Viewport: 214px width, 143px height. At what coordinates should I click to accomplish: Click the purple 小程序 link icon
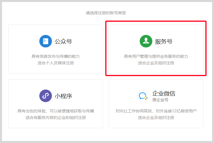46,96
